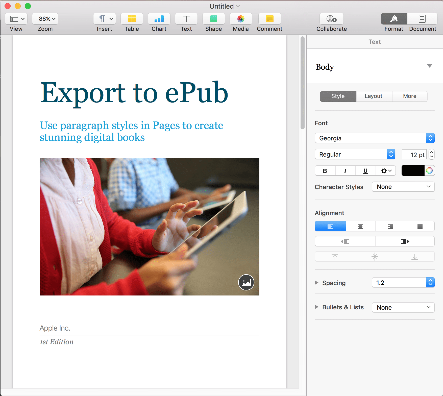Image resolution: width=443 pixels, height=396 pixels.
Task: Add a text box
Action: pyautogui.click(x=186, y=19)
